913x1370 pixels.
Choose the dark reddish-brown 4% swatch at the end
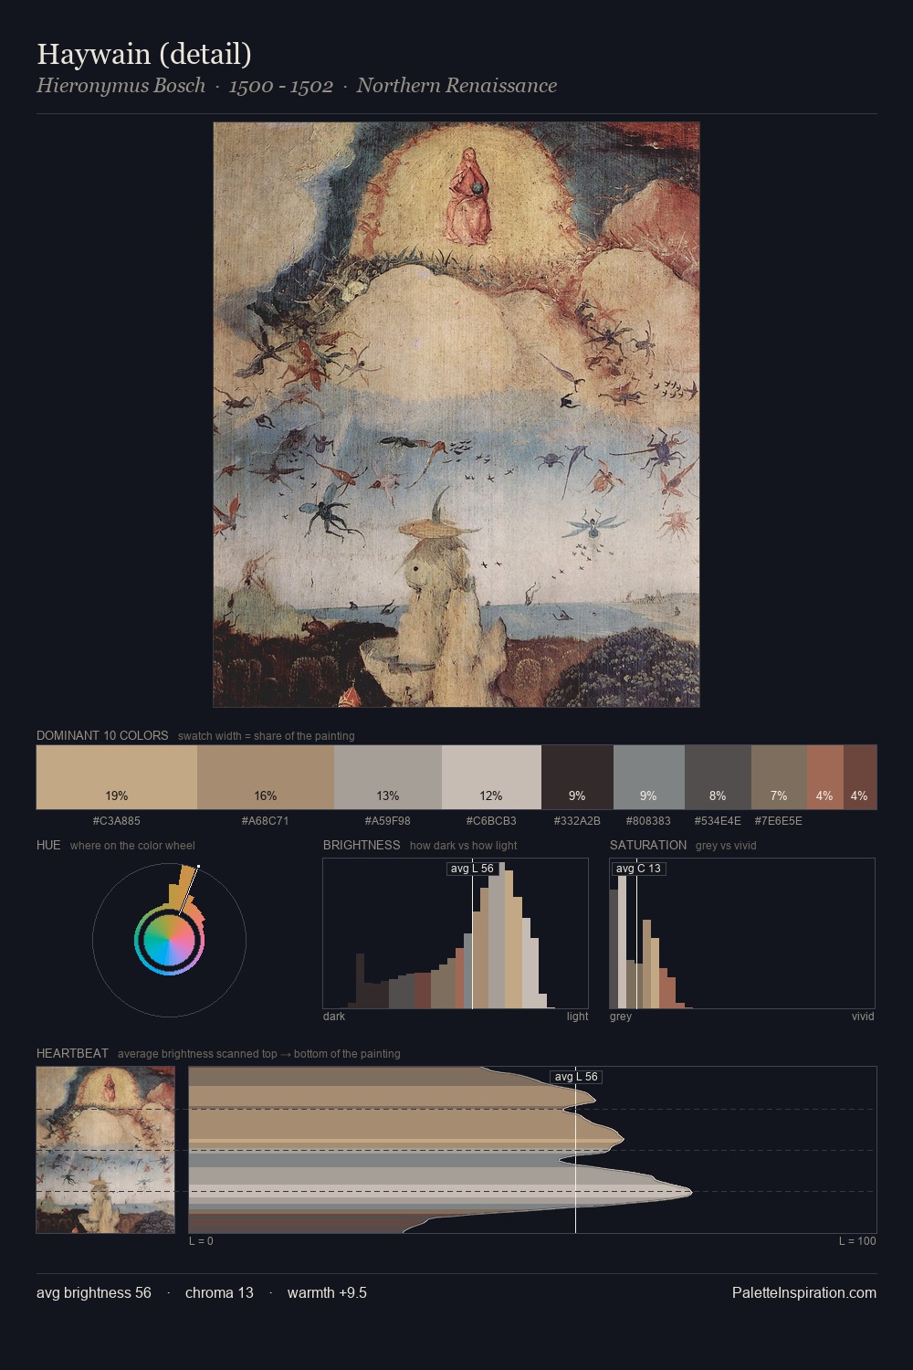coord(860,777)
